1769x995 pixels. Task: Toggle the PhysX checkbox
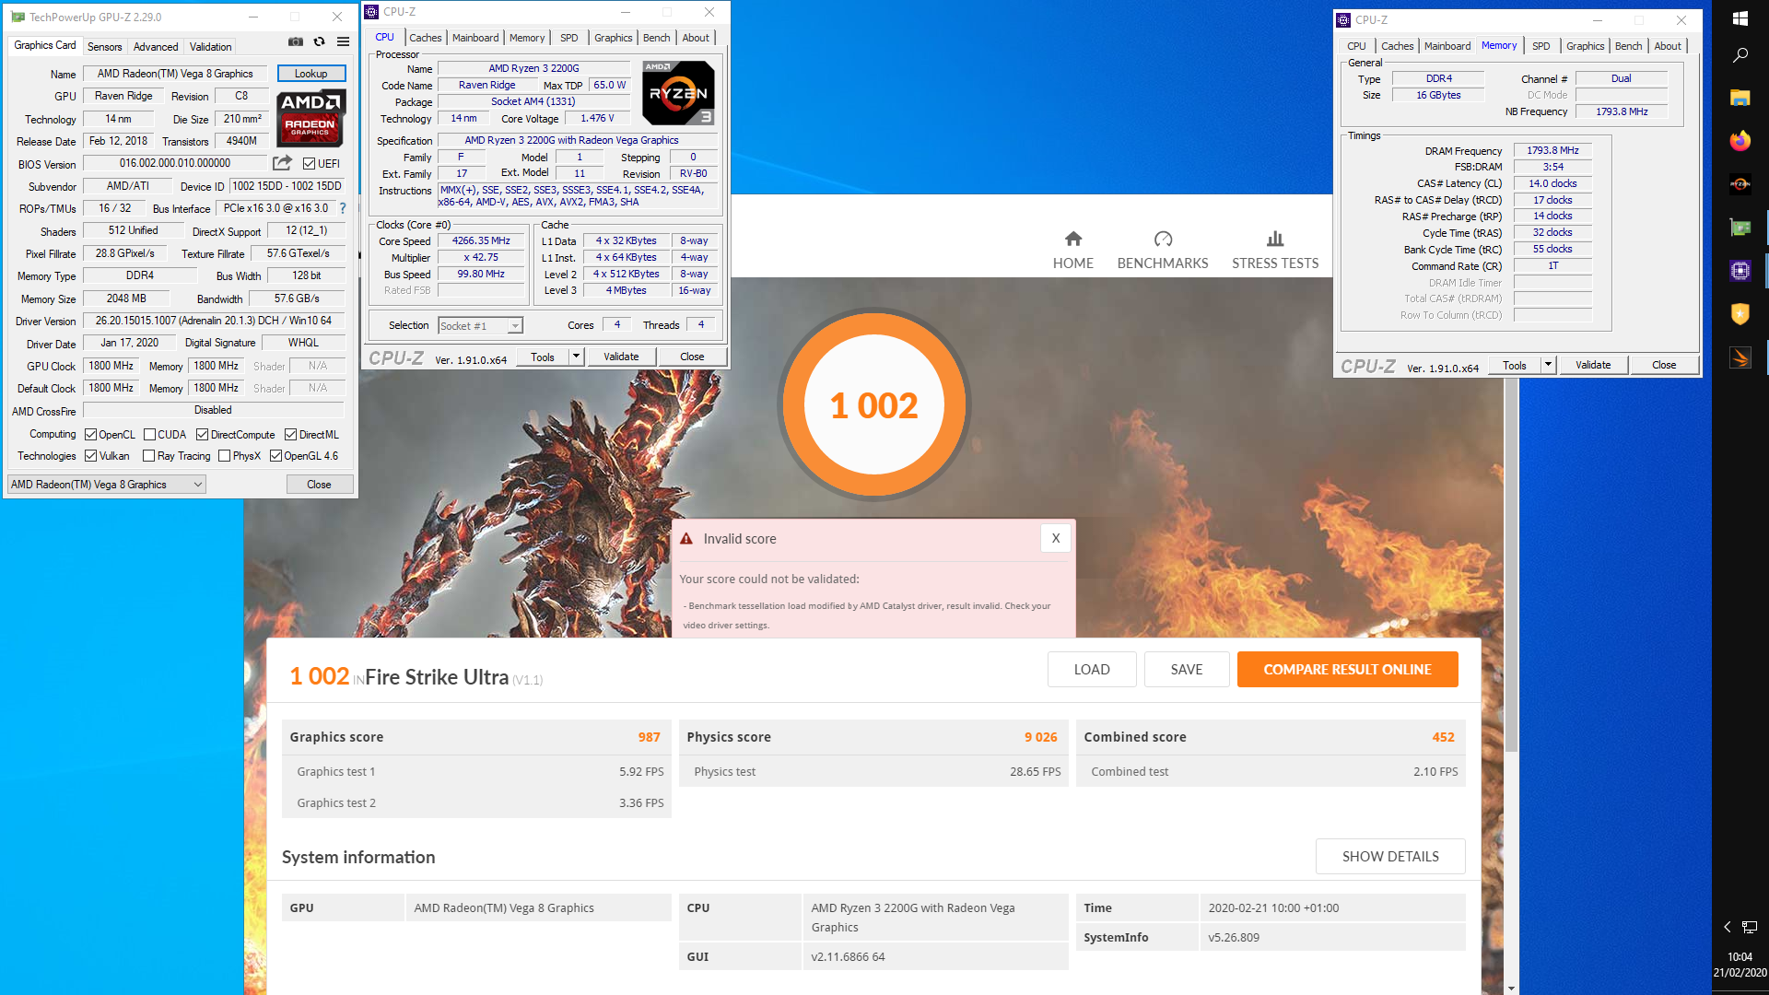pos(225,456)
